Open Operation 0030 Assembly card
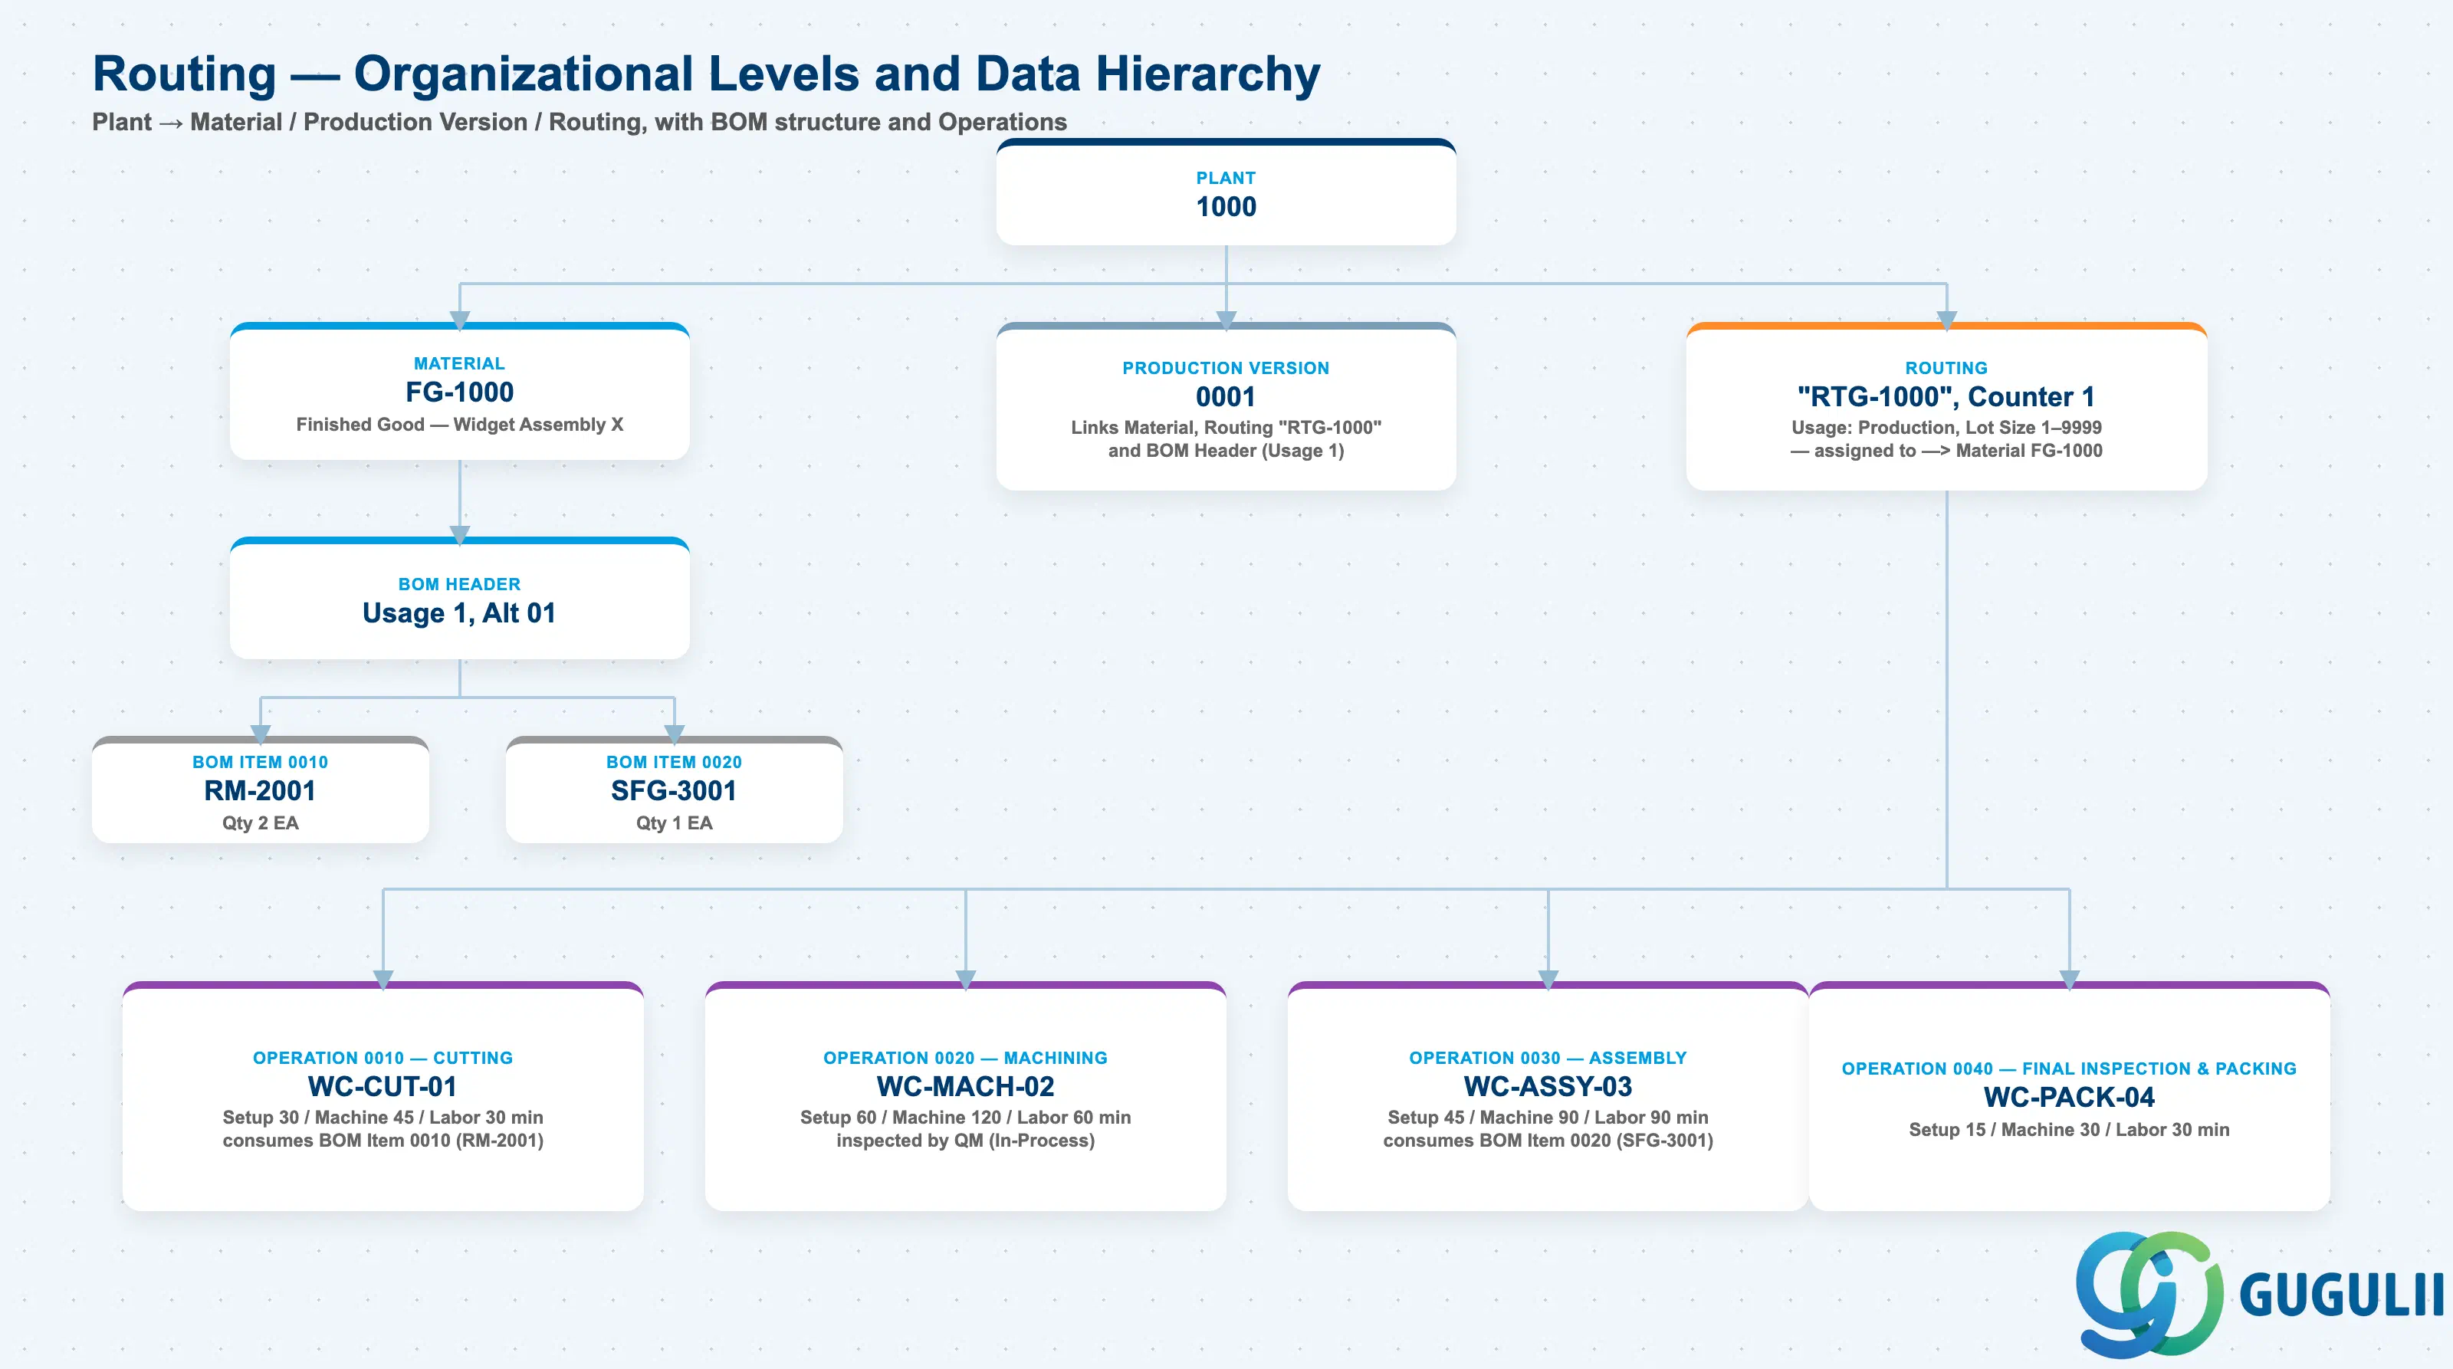Viewport: 2453px width, 1369px height. [x=1548, y=1096]
